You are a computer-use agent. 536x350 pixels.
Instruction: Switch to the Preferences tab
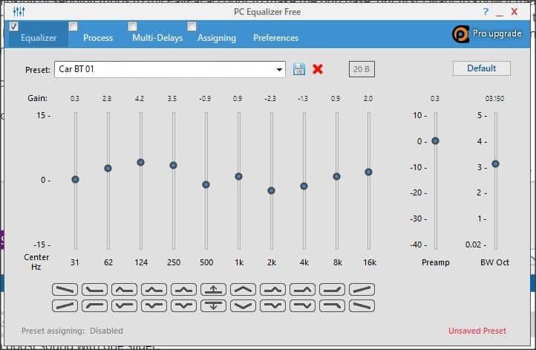[276, 38]
